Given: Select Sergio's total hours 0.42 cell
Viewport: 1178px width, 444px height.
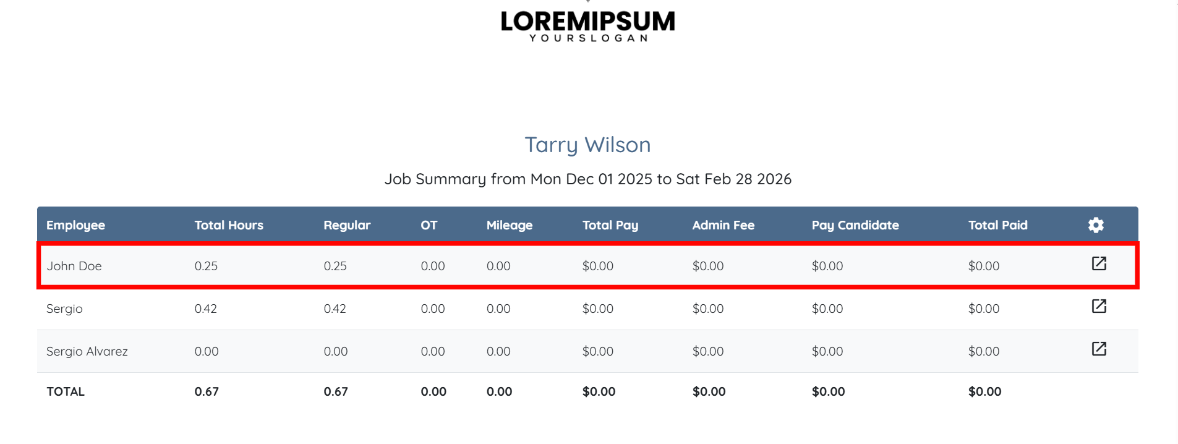Looking at the screenshot, I should tap(206, 309).
